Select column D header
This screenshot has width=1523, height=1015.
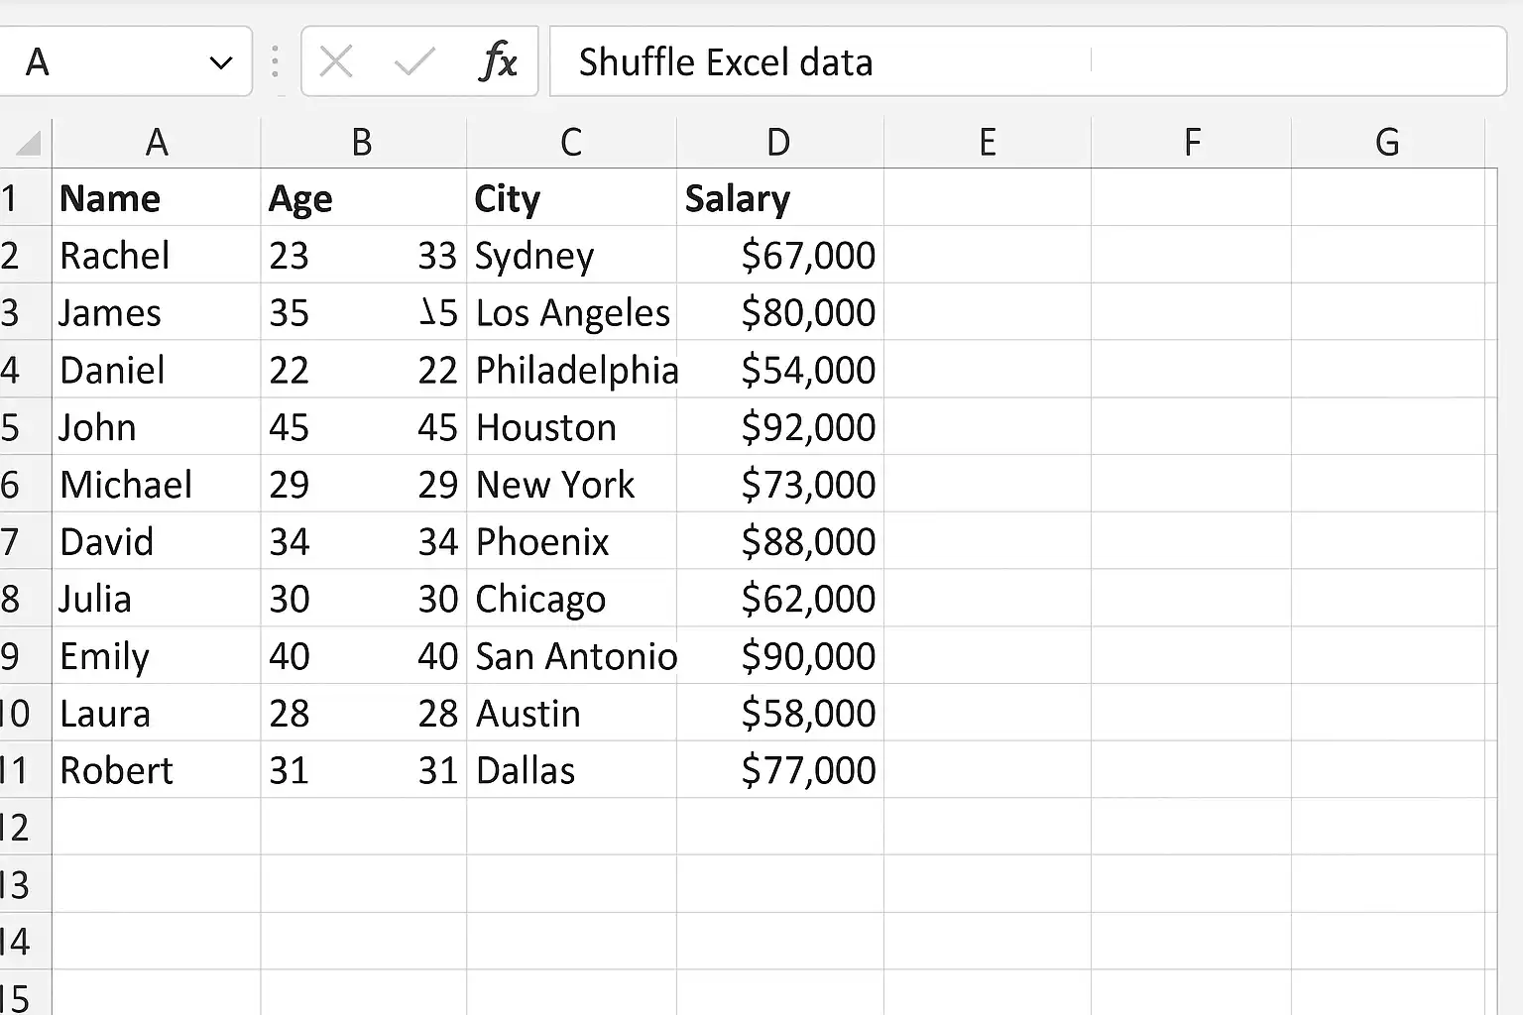pyautogui.click(x=779, y=143)
